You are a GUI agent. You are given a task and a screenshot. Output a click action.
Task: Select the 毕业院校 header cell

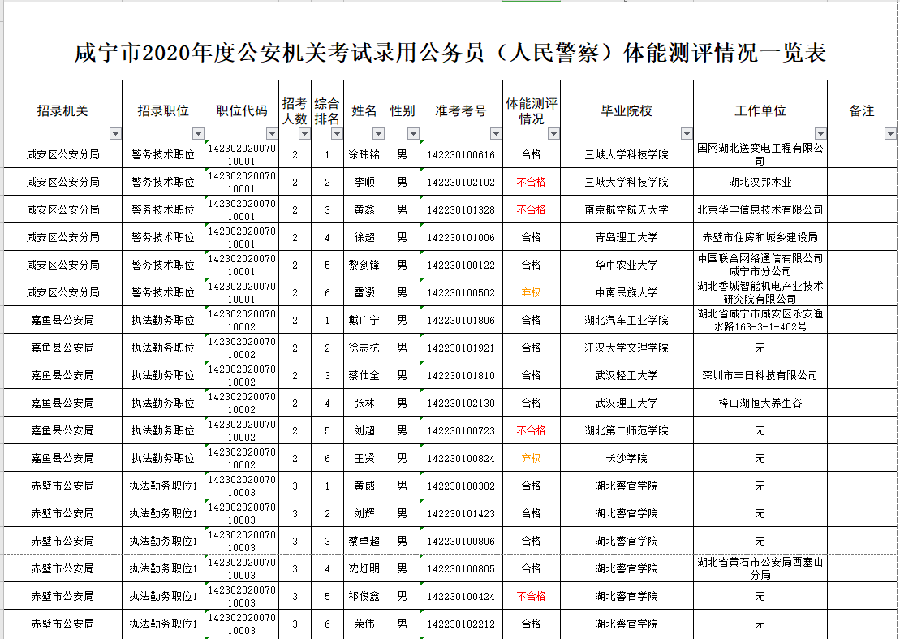pyautogui.click(x=627, y=110)
